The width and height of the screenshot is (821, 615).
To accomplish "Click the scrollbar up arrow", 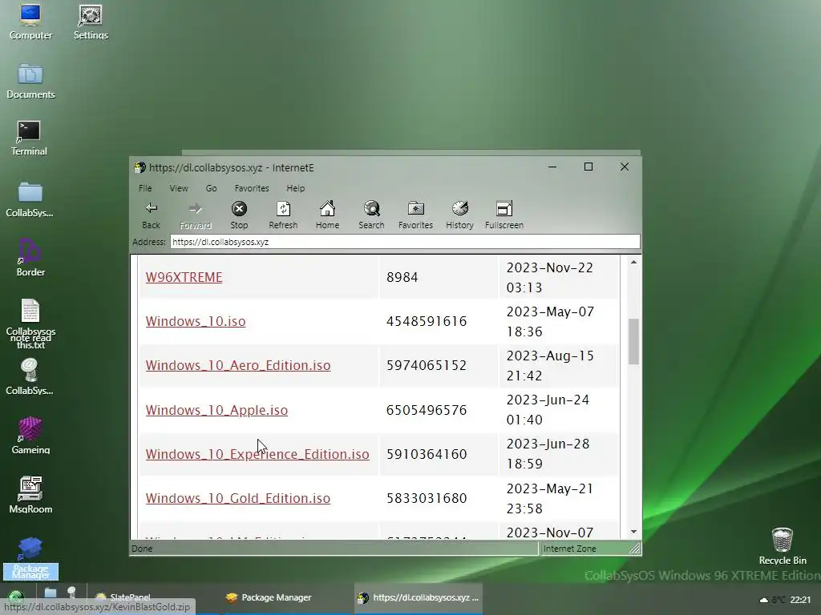I will (633, 262).
